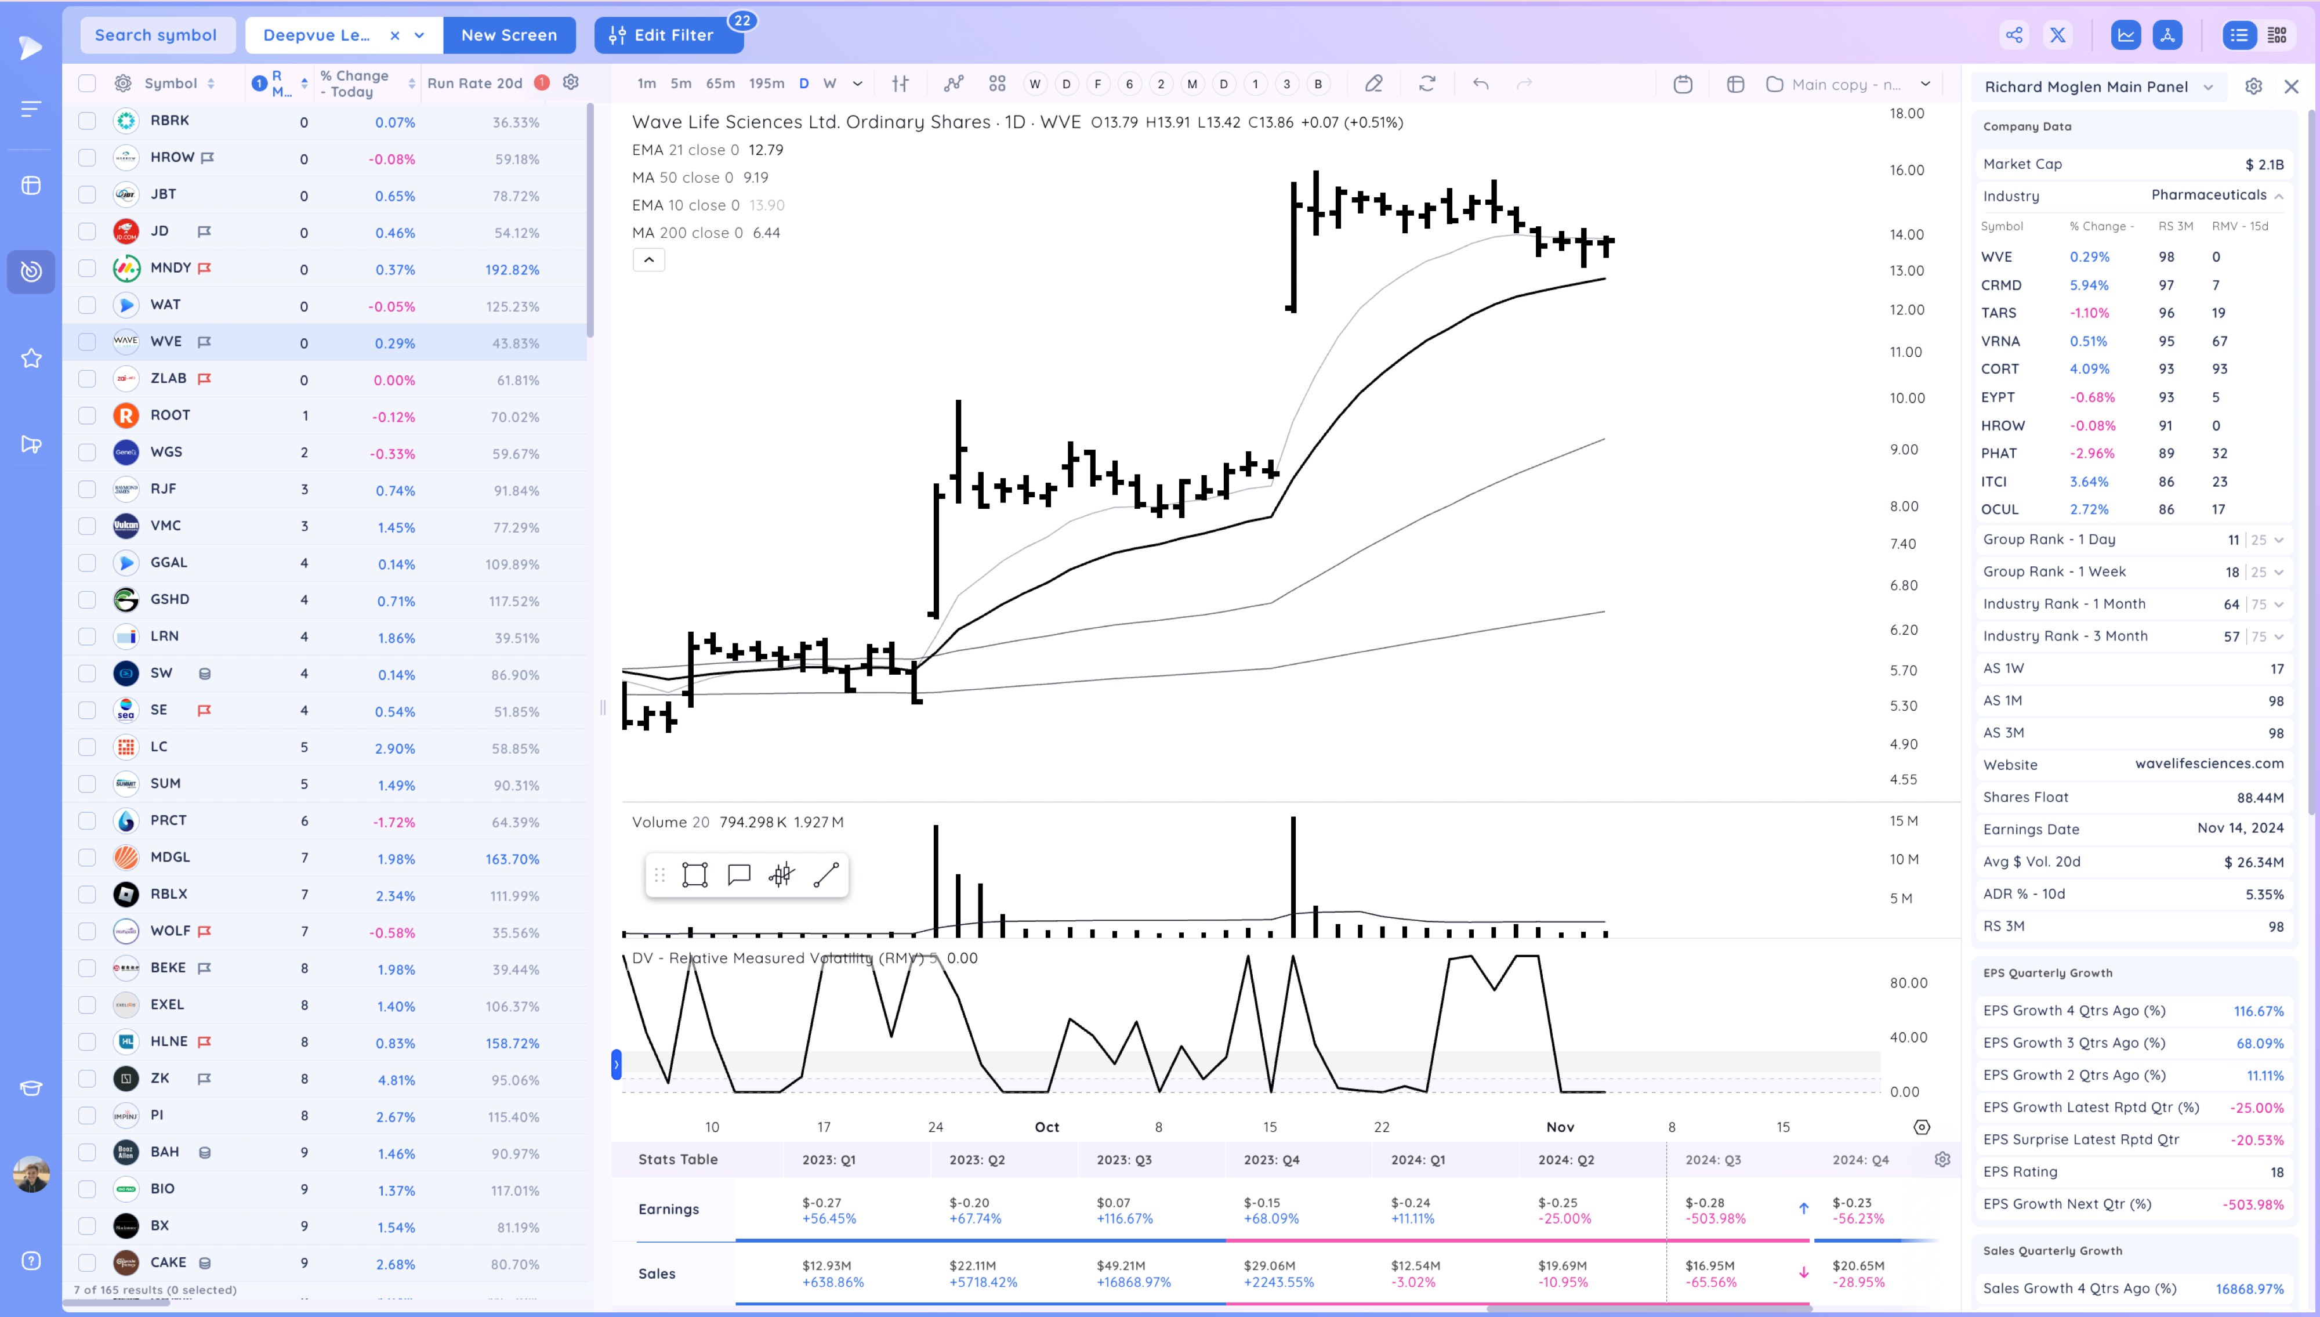The height and width of the screenshot is (1317, 2320).
Task: Open the share icon in top bar
Action: (2014, 35)
